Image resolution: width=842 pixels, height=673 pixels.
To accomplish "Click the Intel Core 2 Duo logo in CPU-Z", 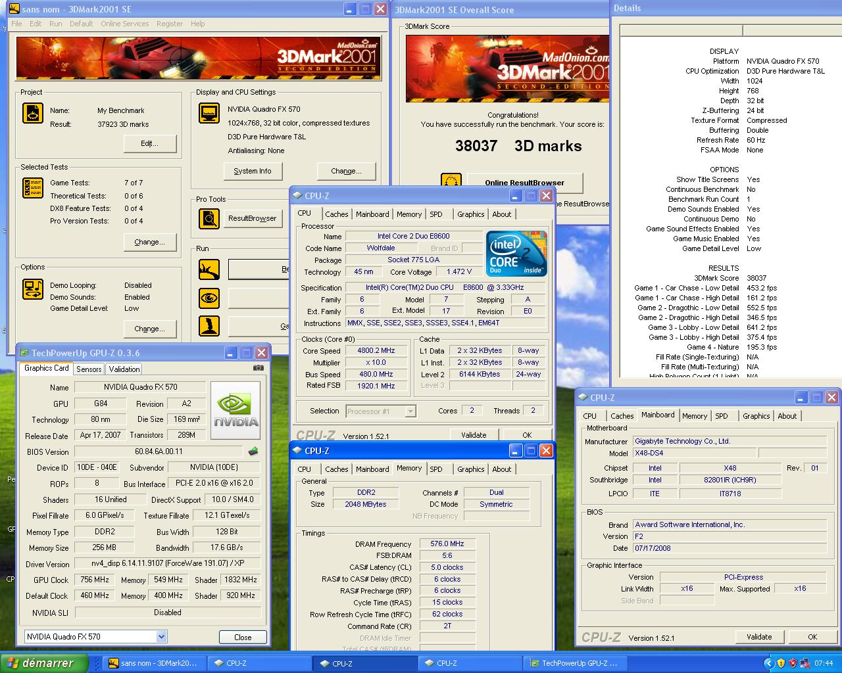I will (x=516, y=253).
